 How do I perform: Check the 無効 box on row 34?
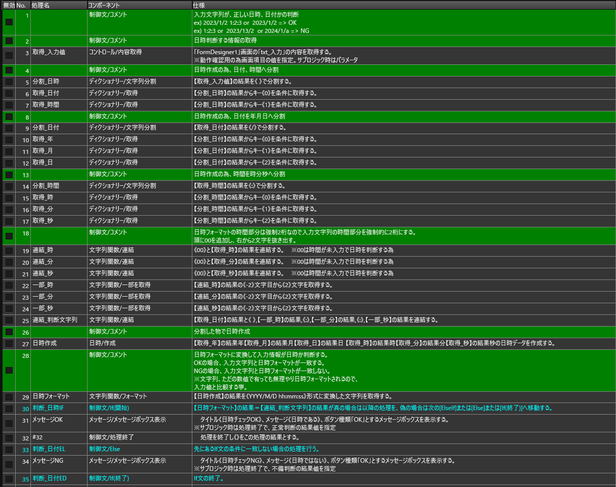click(x=9, y=464)
